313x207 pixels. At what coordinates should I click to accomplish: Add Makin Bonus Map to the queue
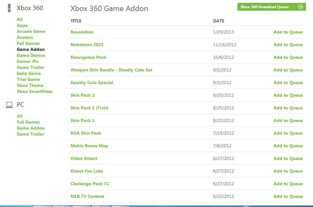point(288,146)
